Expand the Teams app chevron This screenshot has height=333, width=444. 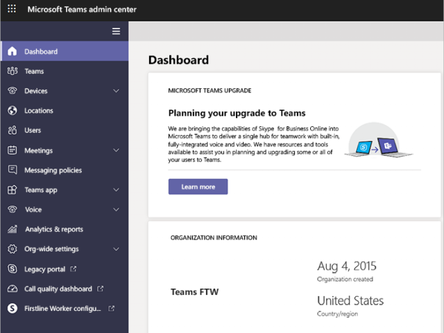coord(116,190)
